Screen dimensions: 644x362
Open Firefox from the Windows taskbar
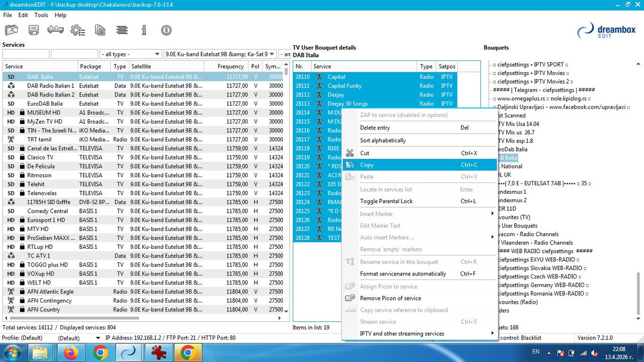point(71,353)
